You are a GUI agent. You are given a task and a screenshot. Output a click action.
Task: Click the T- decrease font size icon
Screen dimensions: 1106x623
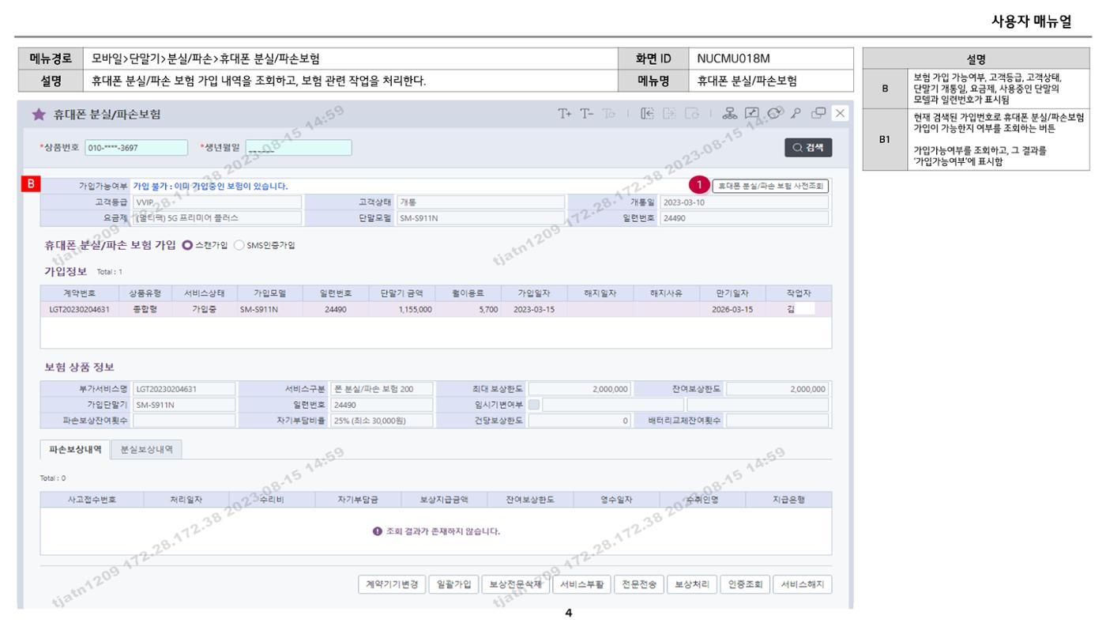point(587,114)
